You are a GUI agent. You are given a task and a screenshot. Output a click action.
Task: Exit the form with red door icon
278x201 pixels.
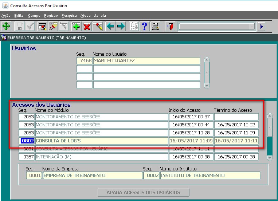pyautogui.click(x=170, y=27)
